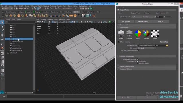This screenshot has height=103, width=183.
Task: Open the Display Mesh dropdown
Action: click(150, 17)
